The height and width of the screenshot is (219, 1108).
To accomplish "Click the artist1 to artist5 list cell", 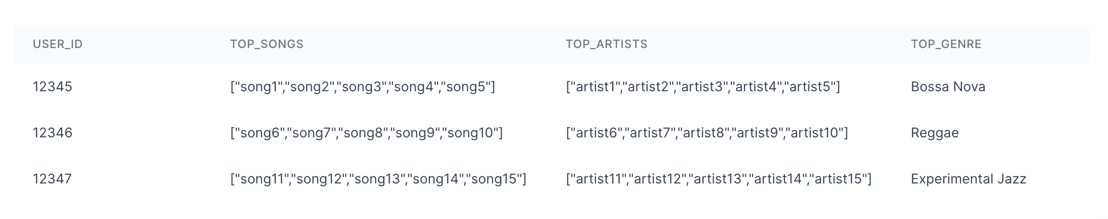I will (x=703, y=87).
